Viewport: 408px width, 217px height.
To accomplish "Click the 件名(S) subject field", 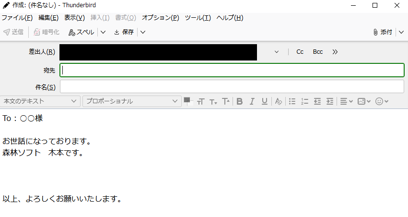I will (232, 86).
